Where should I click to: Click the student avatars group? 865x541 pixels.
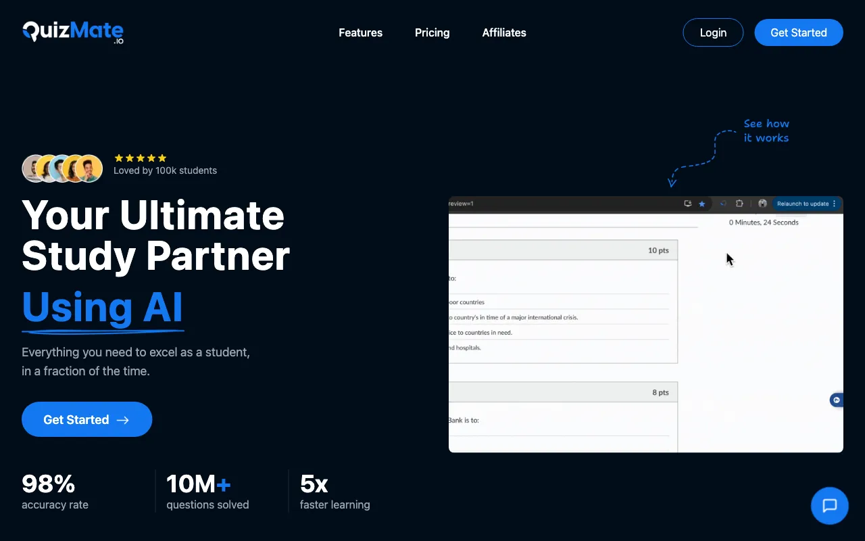[x=62, y=168]
